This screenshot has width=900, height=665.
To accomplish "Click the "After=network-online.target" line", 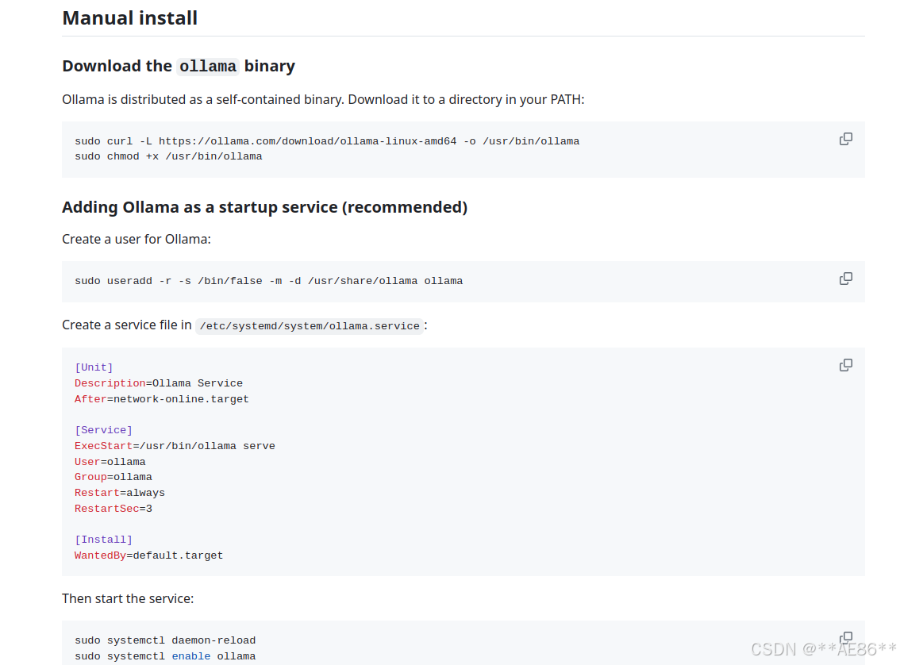I will coord(162,399).
